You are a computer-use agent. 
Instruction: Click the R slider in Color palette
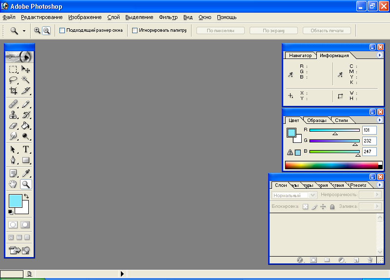coord(334,130)
